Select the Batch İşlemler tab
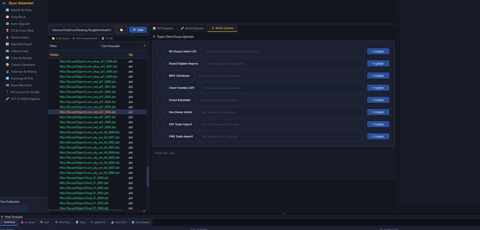This screenshot has width=480, height=230. click(222, 28)
